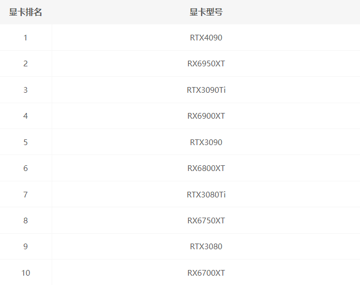Click rank number 10 cell
Screen dimensions: 360x285
(x=25, y=273)
